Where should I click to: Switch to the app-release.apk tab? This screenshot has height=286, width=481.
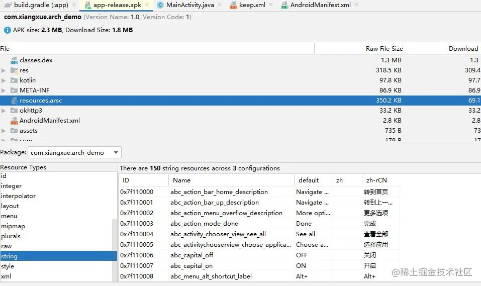coord(117,5)
